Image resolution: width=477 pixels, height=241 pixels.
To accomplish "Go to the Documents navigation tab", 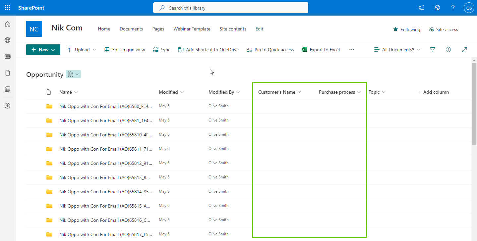I will [131, 29].
